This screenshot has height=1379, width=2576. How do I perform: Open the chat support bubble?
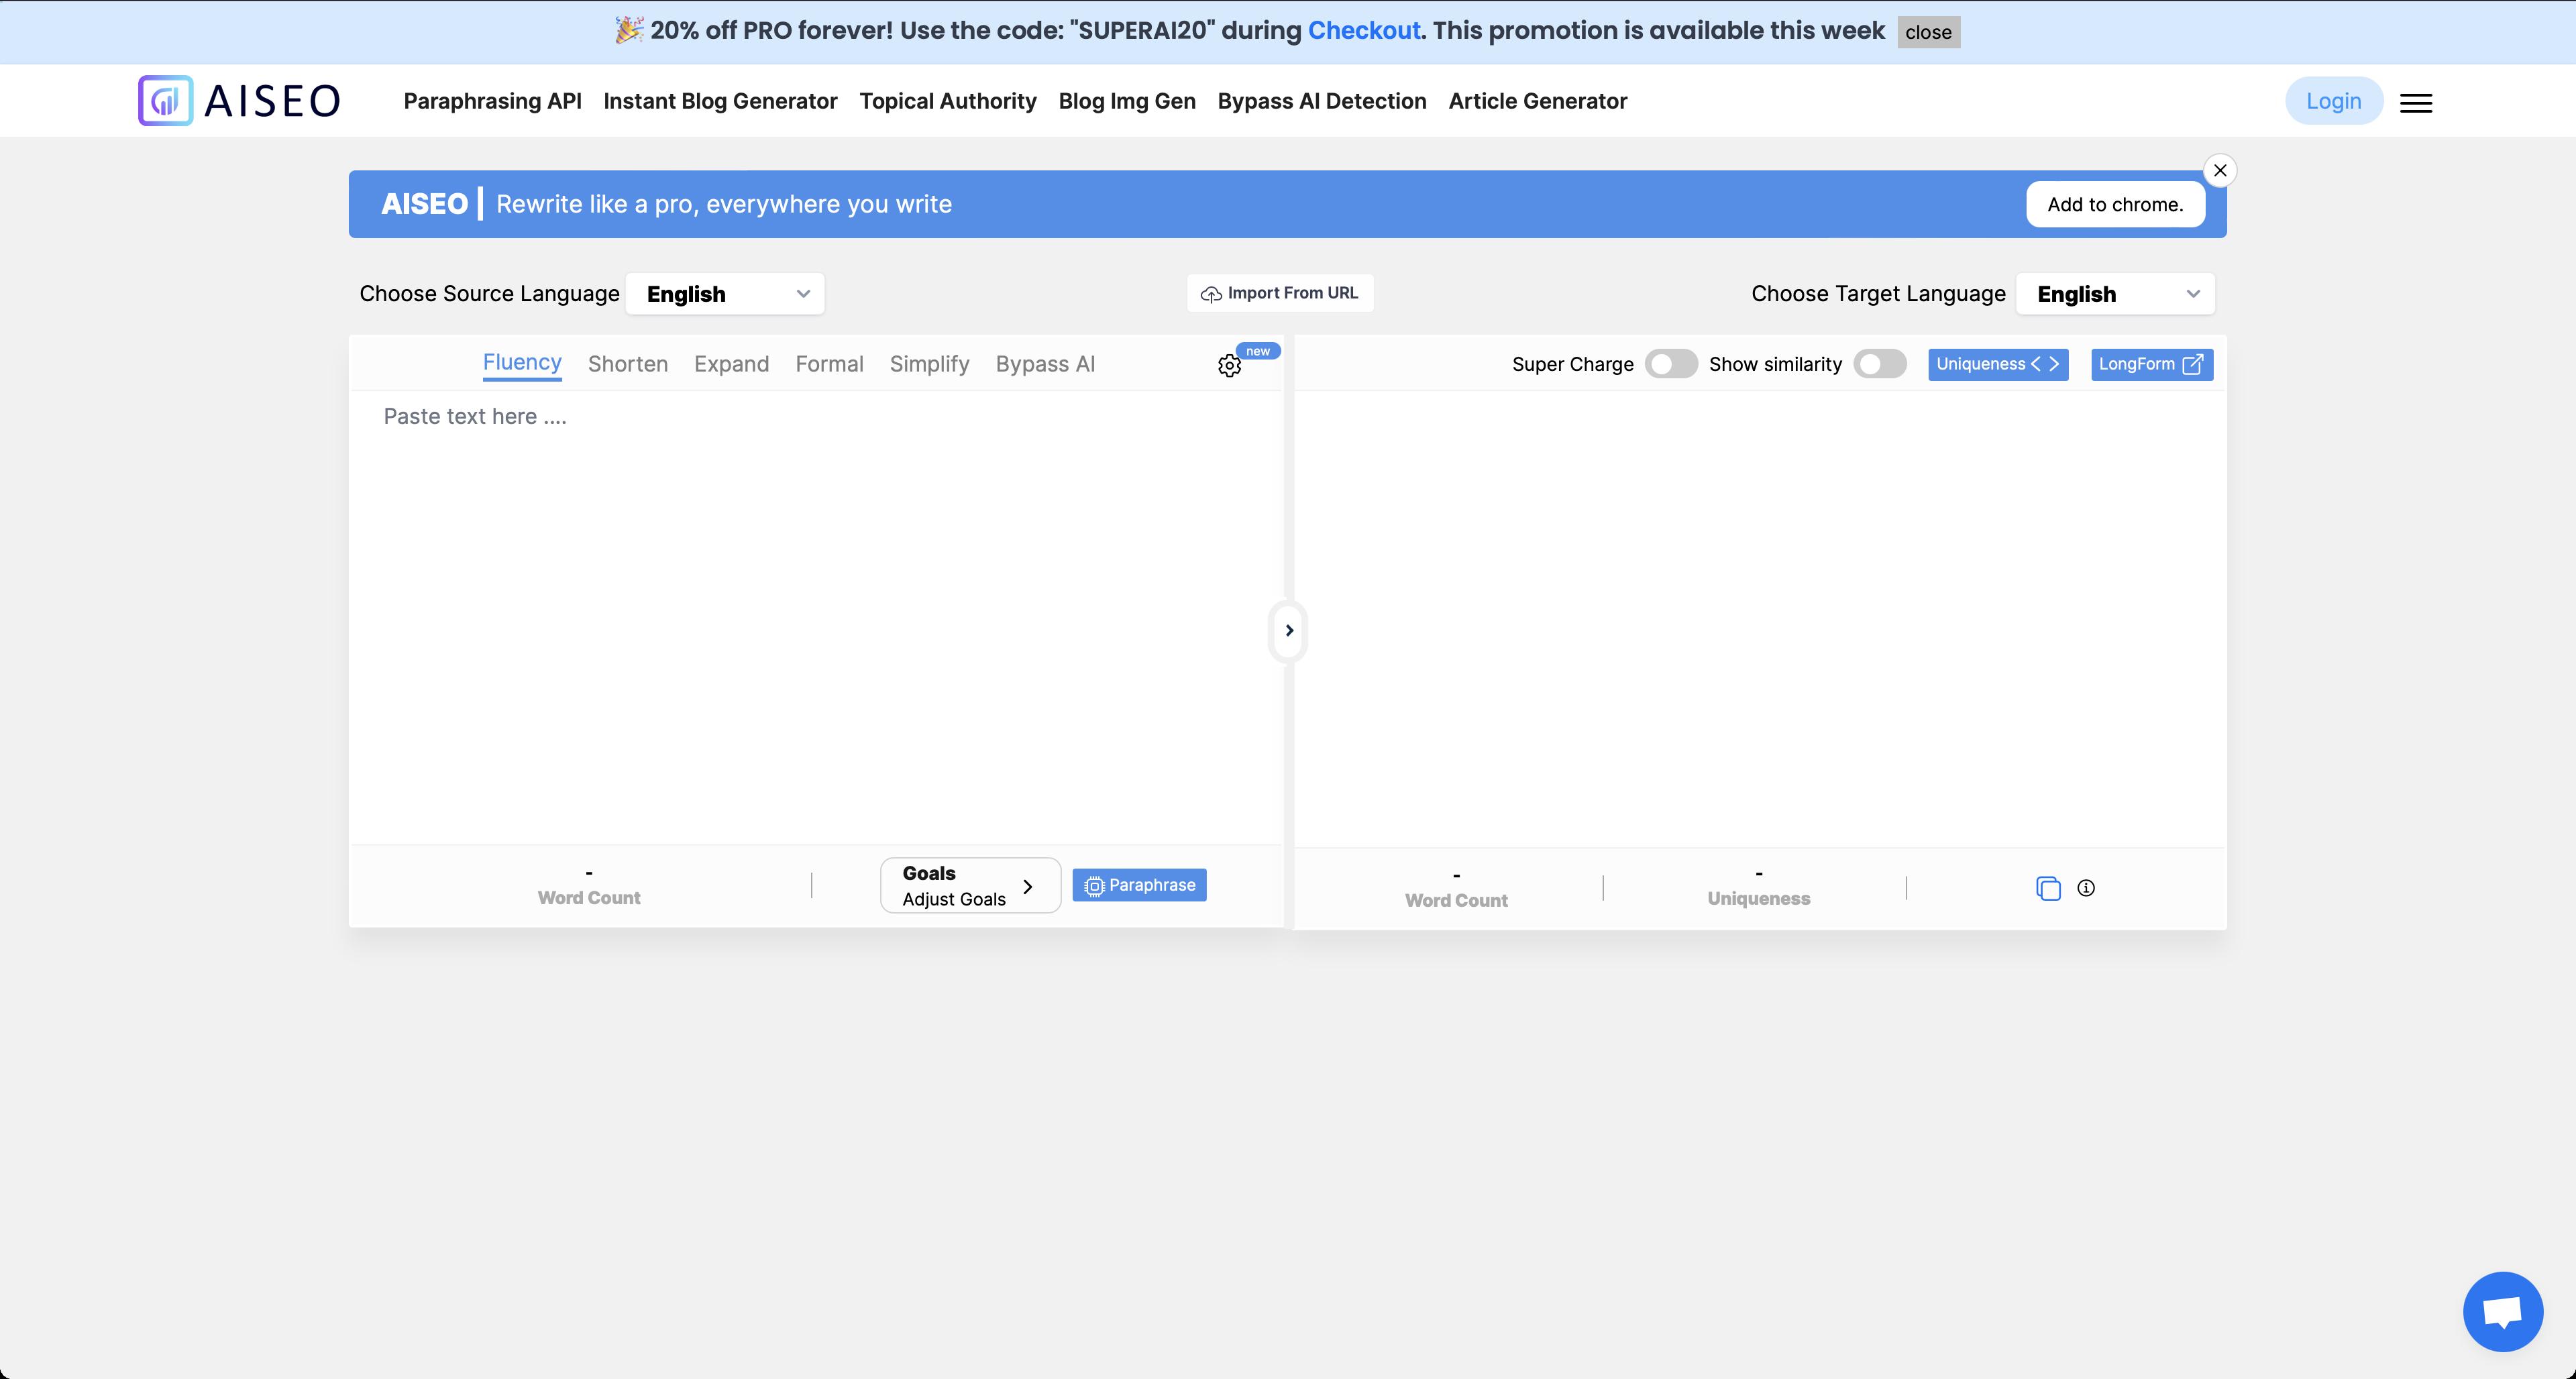coord(2502,1312)
